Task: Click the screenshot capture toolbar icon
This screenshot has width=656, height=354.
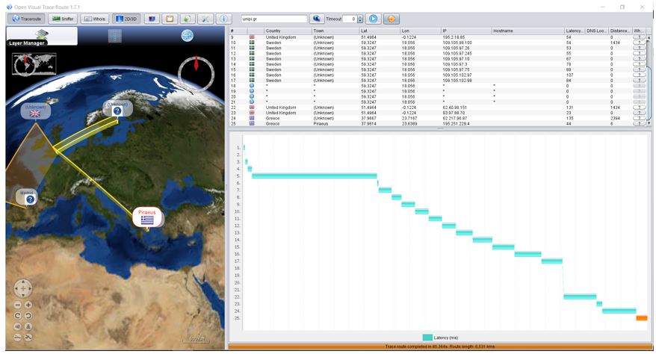Action: click(152, 19)
